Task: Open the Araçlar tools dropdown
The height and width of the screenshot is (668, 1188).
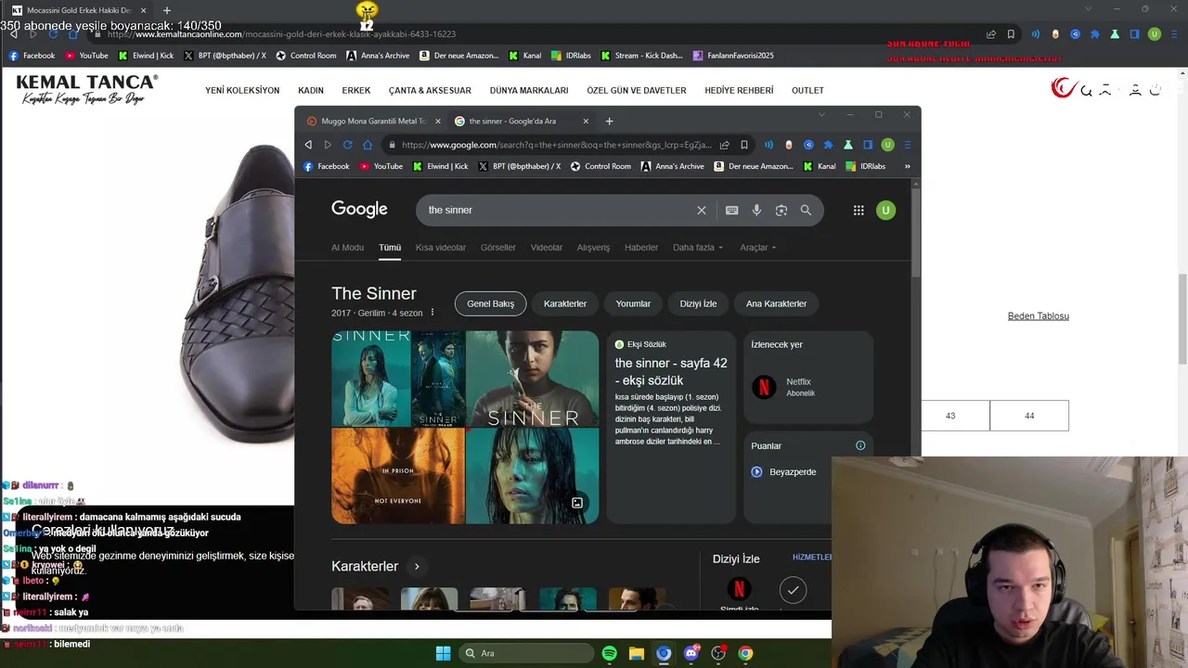Action: (758, 248)
